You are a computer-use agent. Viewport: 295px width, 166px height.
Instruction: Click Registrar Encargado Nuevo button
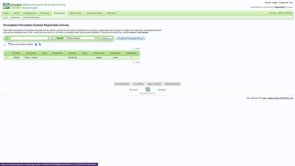(130, 38)
